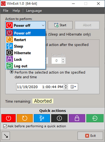Click the red Power off quick action
The height and width of the screenshot is (142, 105).
coord(9,118)
